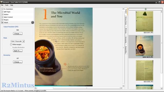Image resolution: width=164 pixels, height=92 pixels.
Task: Click the thumbnail list scroll down arrow
Action: 162,88
